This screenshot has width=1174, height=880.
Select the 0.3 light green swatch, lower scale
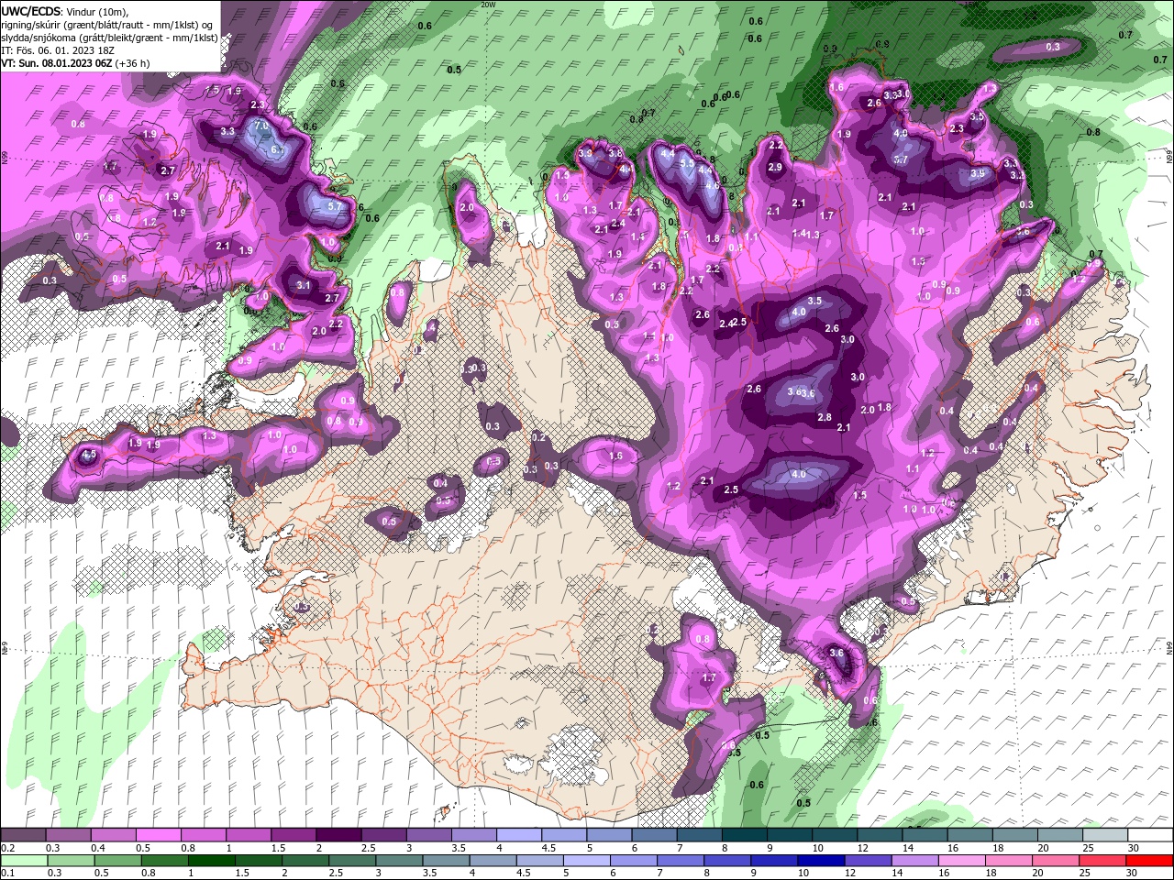point(69,861)
